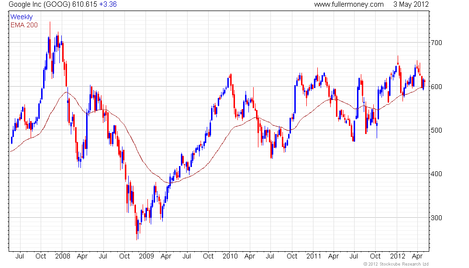Image resolution: width=469 pixels, height=268 pixels.
Task: Click the '2012' time axis label
Action: (x=398, y=257)
